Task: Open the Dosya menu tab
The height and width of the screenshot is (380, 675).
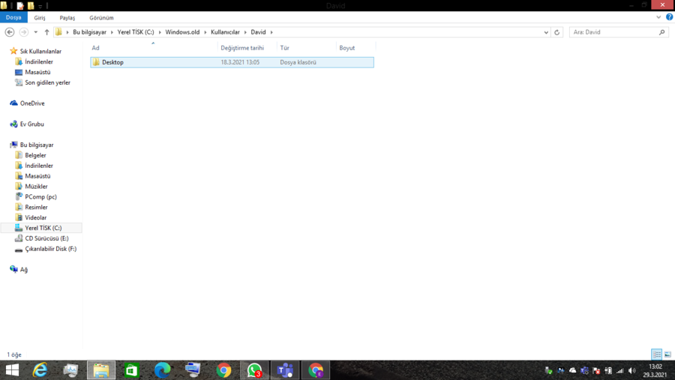Action: click(13, 17)
